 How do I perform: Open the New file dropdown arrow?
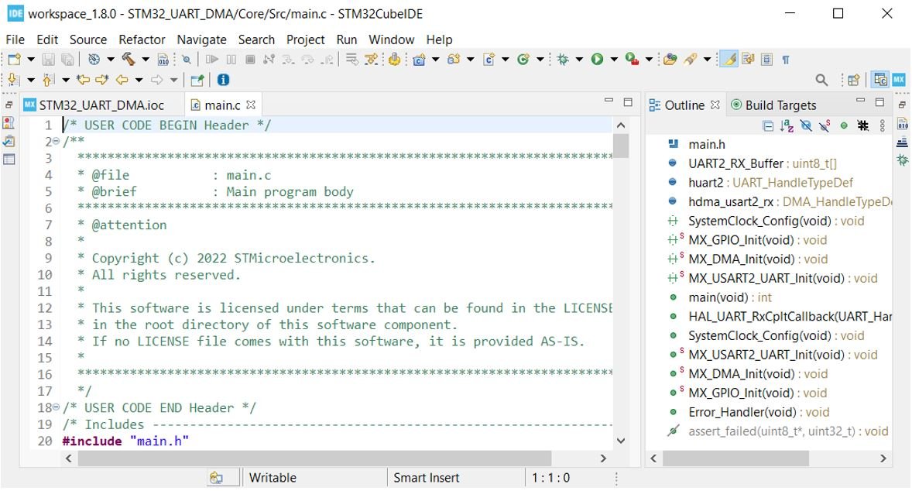point(31,60)
